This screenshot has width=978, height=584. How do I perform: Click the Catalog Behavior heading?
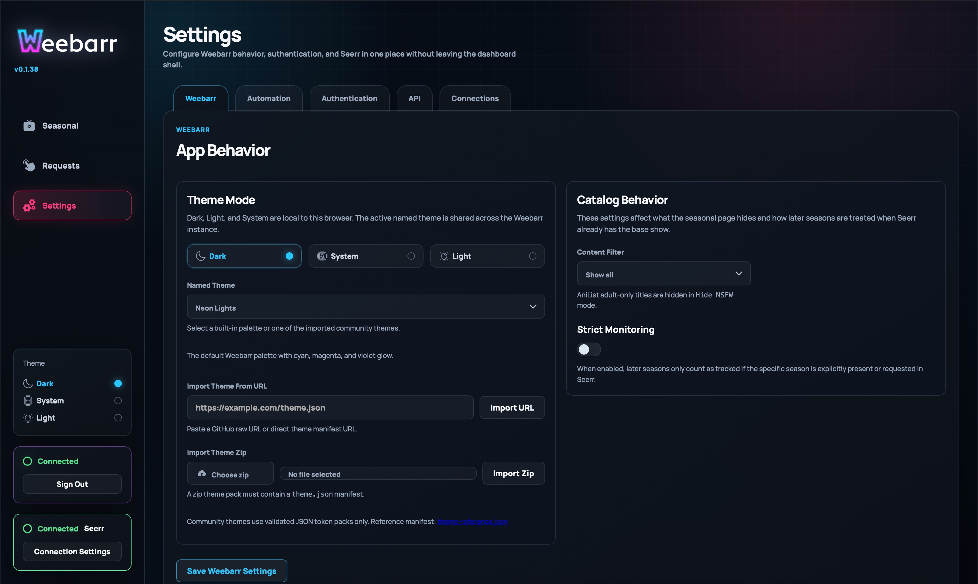tap(622, 200)
